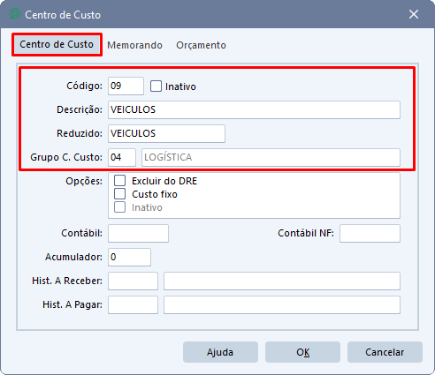Toggle the Inativo checkbox under Opções

click(120, 207)
